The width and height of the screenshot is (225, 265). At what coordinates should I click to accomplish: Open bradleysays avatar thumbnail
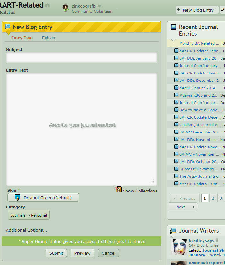coord(179,247)
